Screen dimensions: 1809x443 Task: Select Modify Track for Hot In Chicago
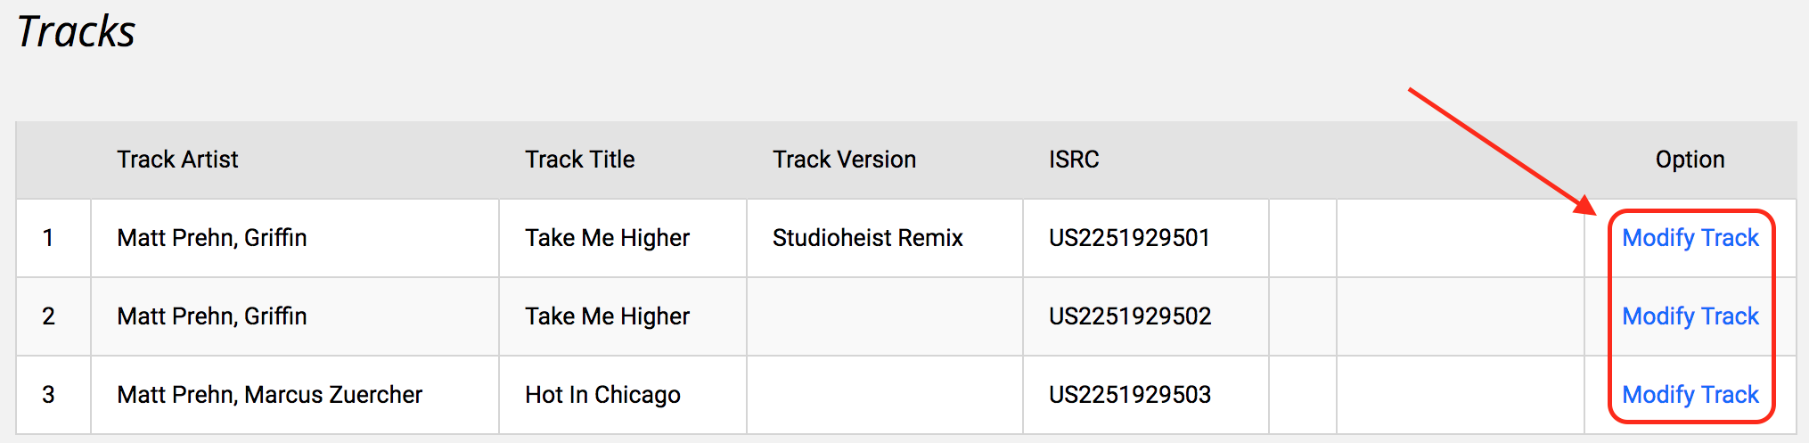[1690, 395]
